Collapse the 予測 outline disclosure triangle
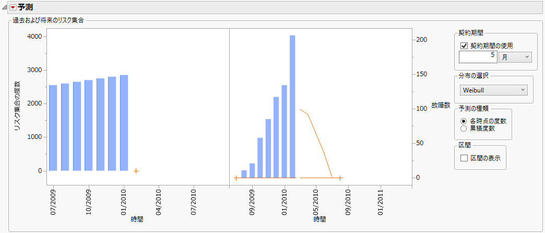 pyautogui.click(x=4, y=7)
